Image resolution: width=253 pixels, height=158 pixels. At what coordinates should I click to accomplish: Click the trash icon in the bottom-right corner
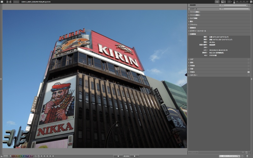click(x=247, y=156)
